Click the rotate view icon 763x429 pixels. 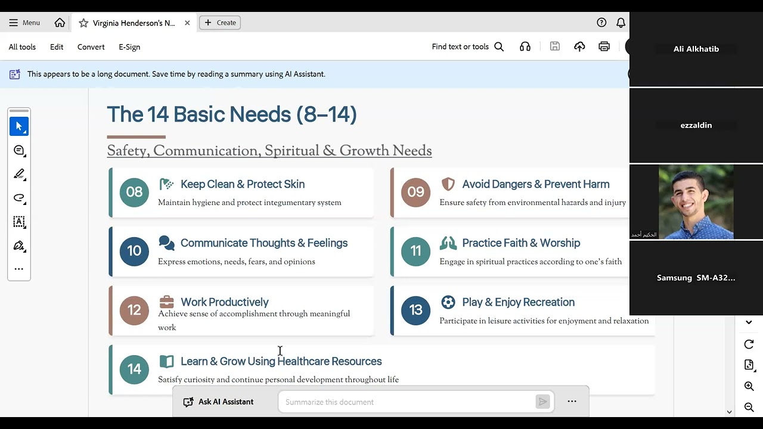tap(749, 344)
